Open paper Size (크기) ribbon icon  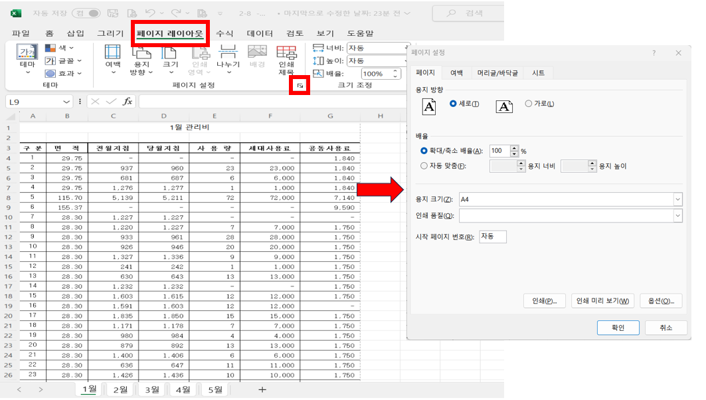(x=170, y=52)
